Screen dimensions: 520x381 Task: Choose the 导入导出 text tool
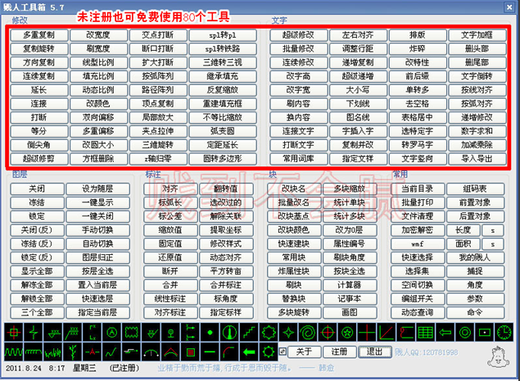pos(477,159)
